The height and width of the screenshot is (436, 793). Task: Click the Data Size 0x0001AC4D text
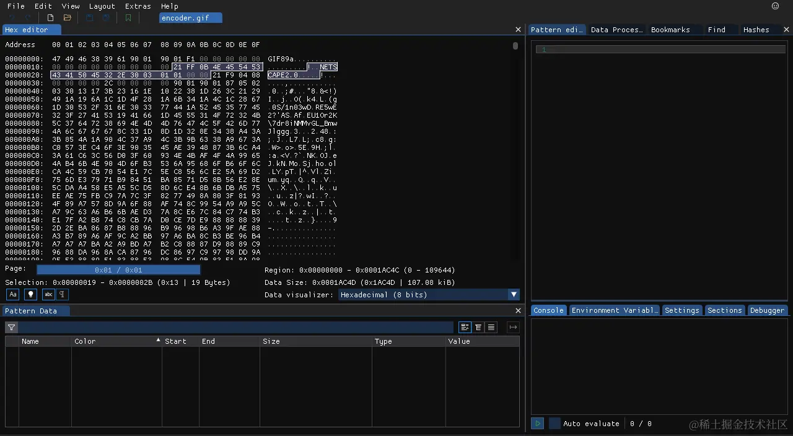point(360,282)
